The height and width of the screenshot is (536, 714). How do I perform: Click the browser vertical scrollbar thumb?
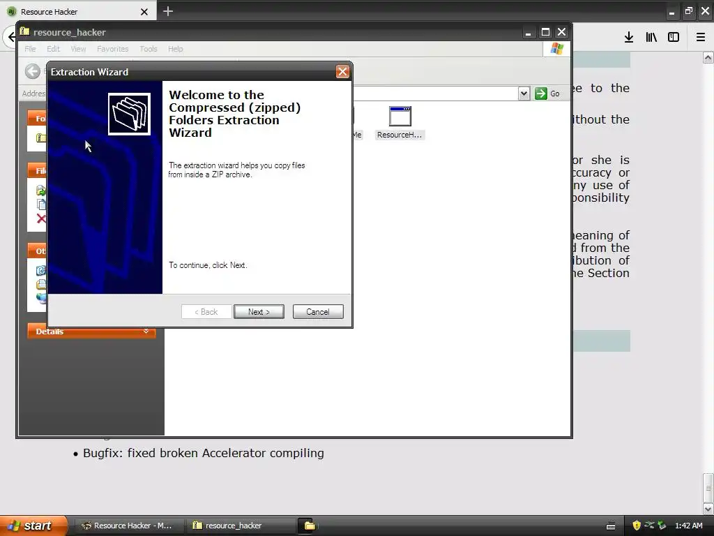708,488
